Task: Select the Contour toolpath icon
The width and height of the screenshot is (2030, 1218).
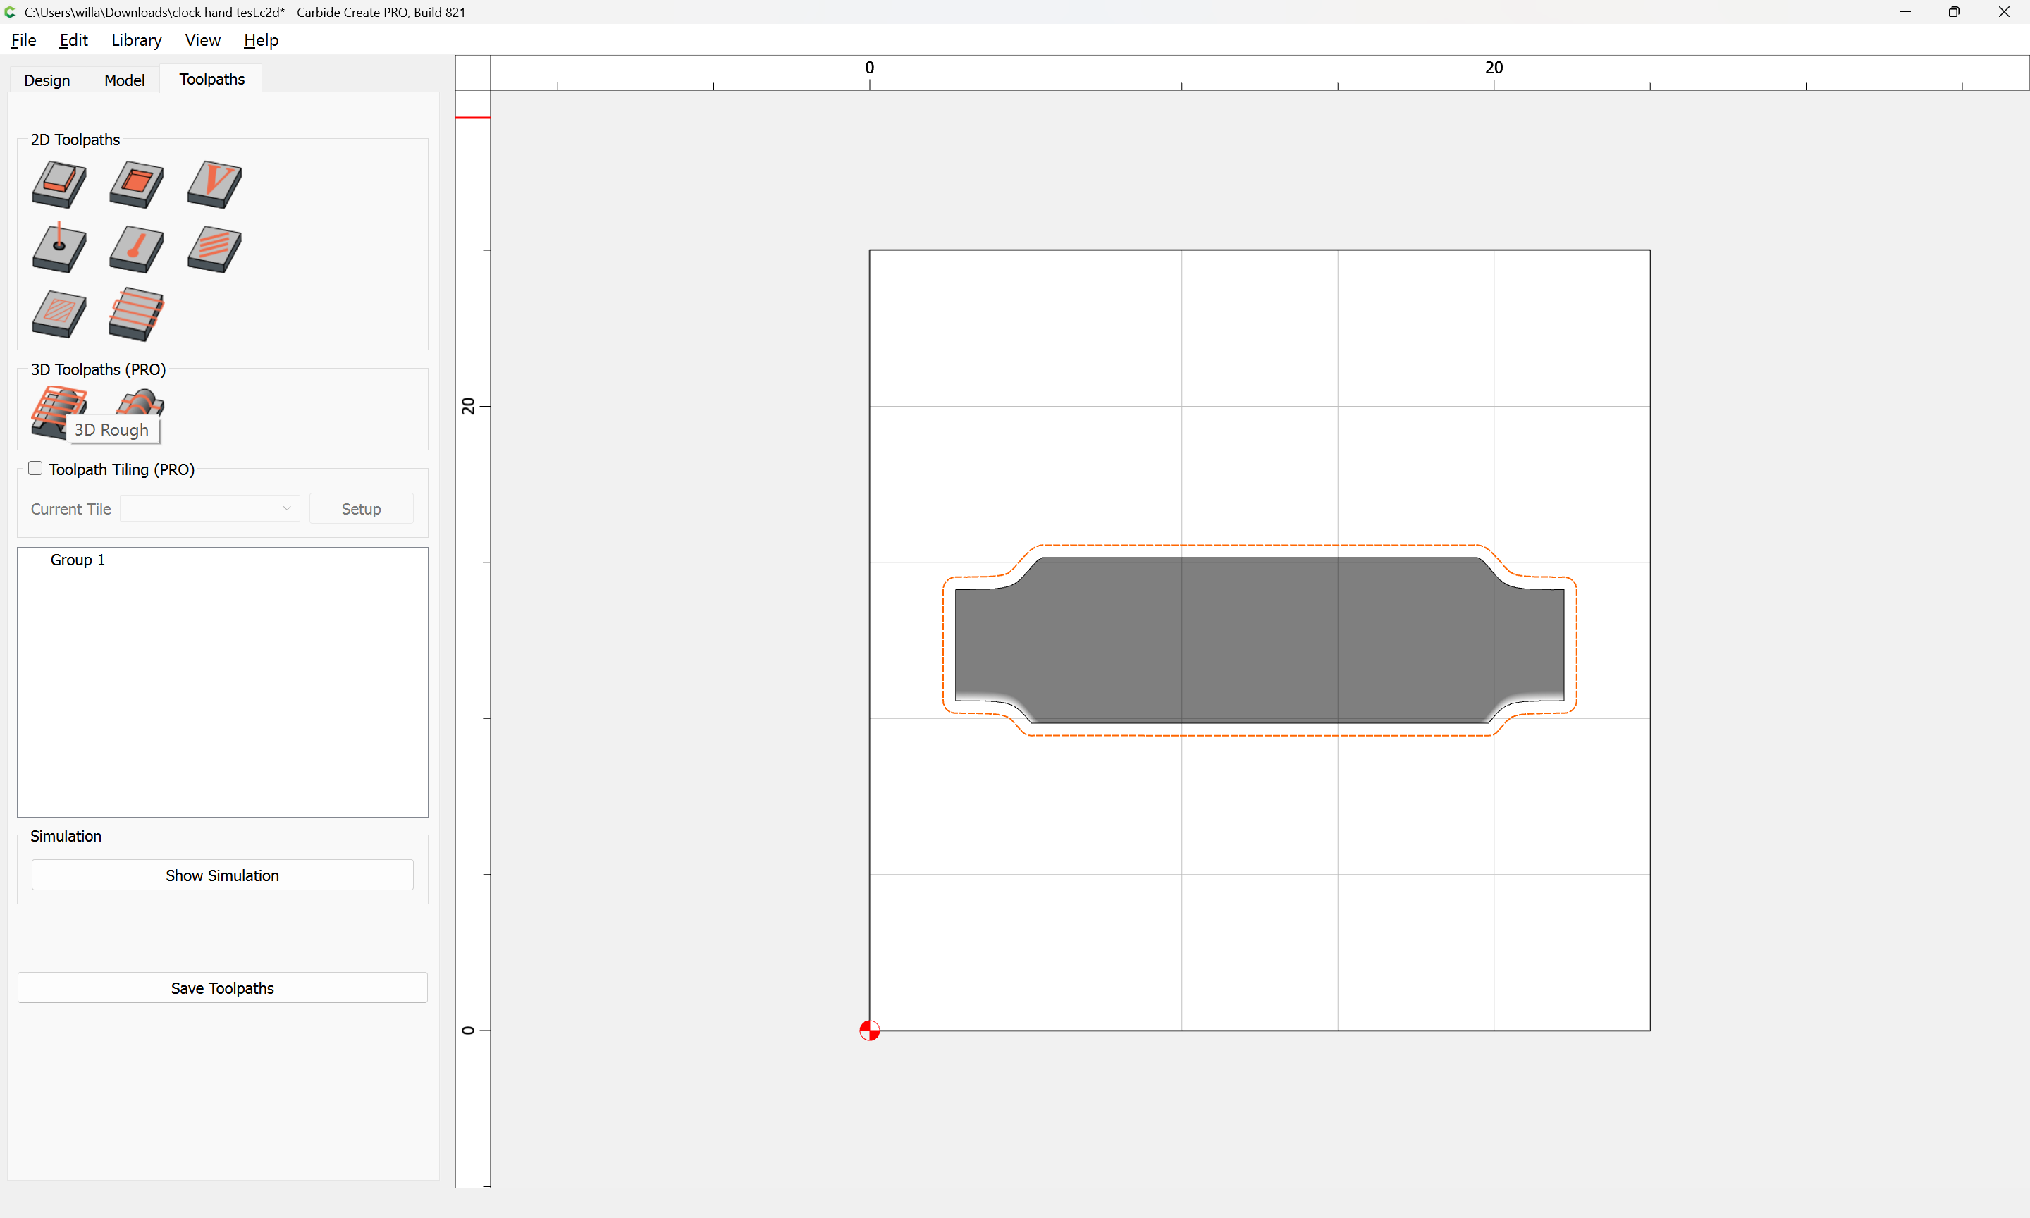Action: point(59,184)
